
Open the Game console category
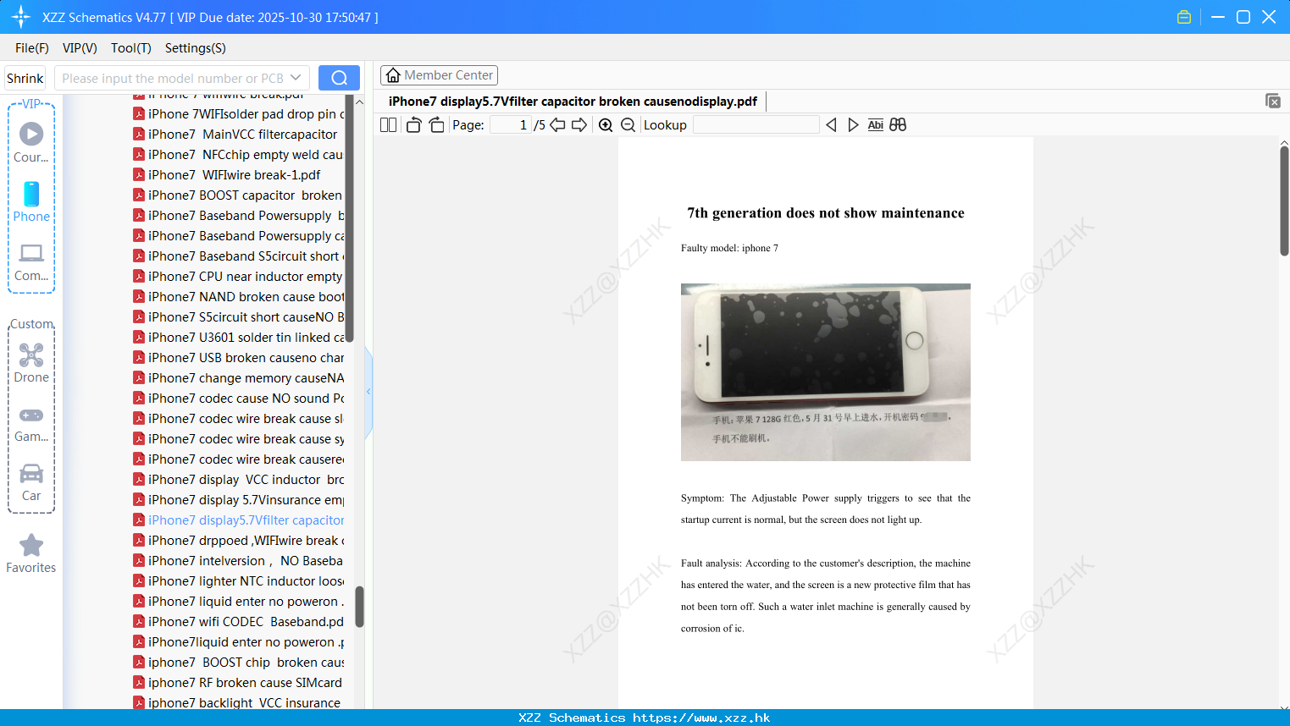point(31,423)
